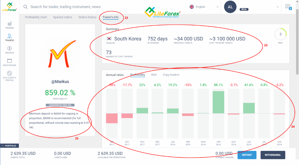Click the AL user avatar
299x165 pixels.
click(230, 7)
